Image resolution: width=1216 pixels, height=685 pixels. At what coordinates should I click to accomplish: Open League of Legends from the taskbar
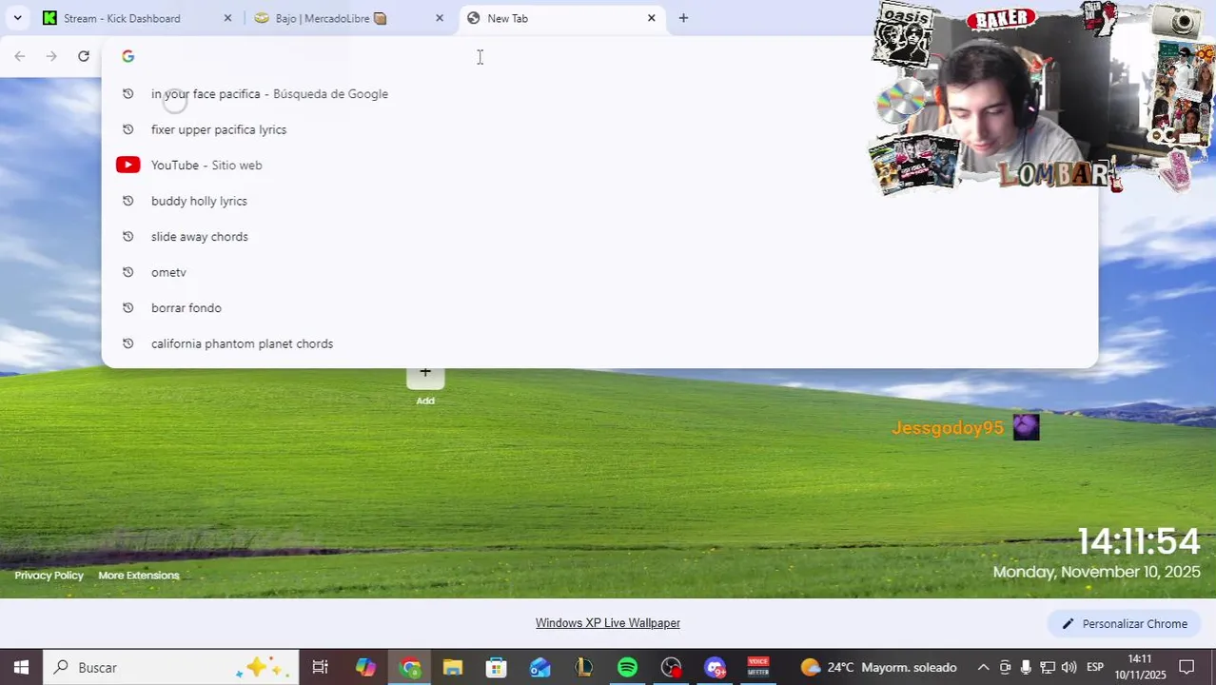coord(584,668)
